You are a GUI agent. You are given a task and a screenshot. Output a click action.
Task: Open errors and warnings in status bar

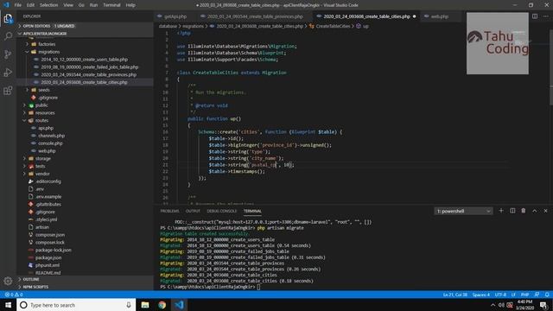pos(14,295)
